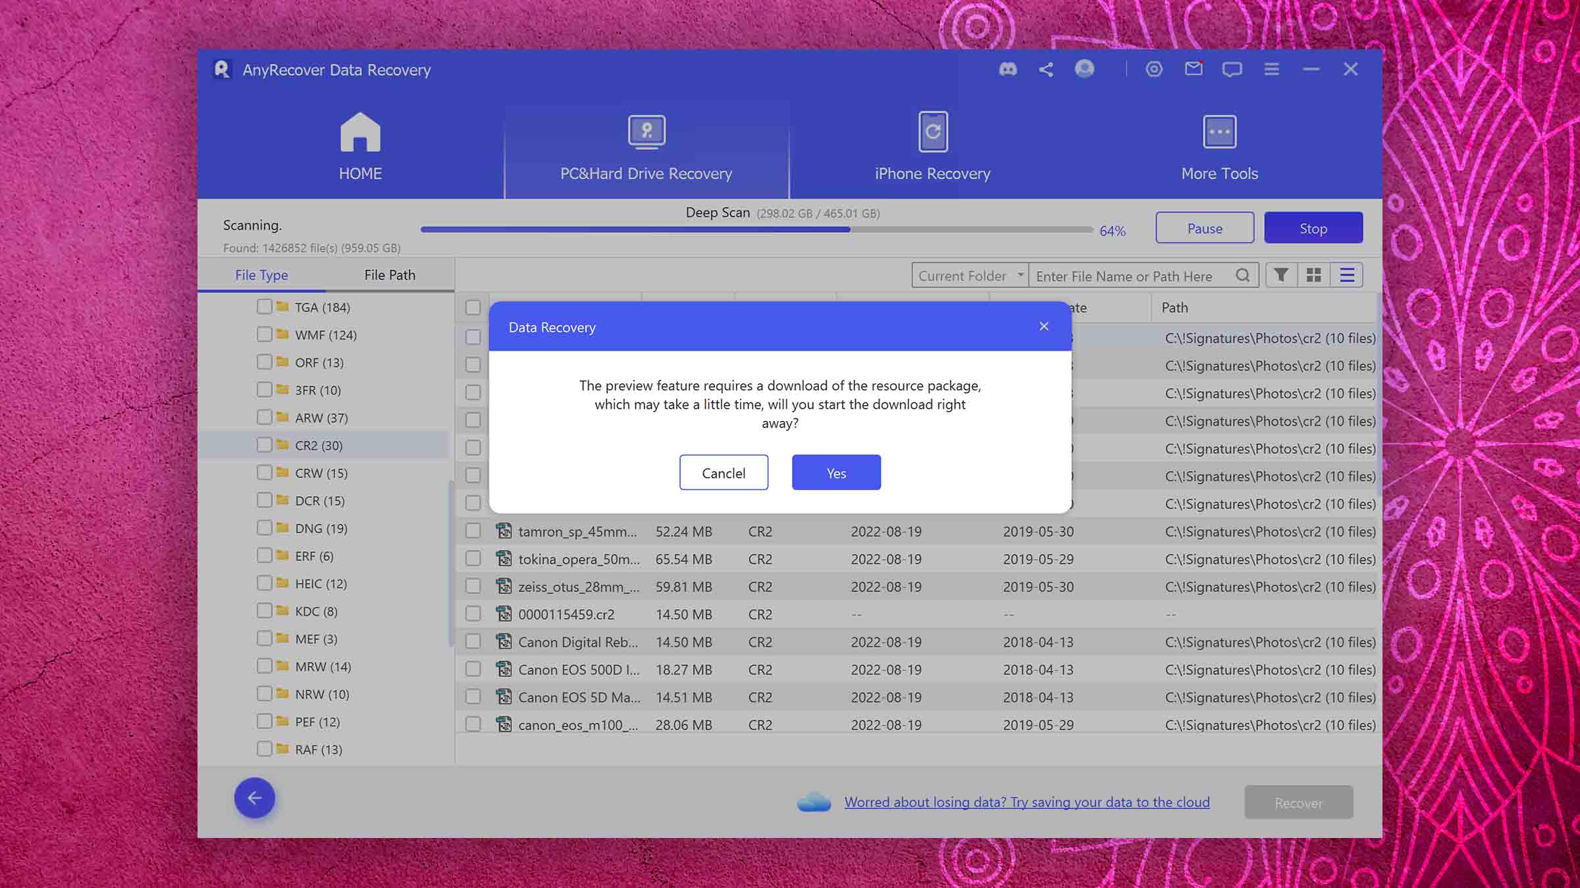This screenshot has width=1580, height=888.
Task: Open the Current Folder dropdown
Action: [x=970, y=276]
